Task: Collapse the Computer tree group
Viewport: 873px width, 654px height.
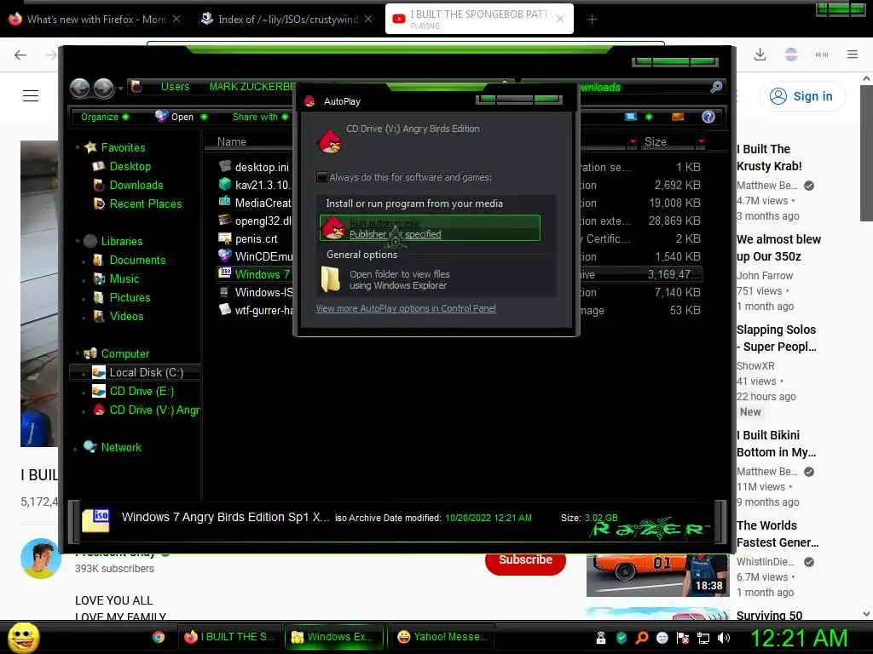Action: click(x=78, y=353)
